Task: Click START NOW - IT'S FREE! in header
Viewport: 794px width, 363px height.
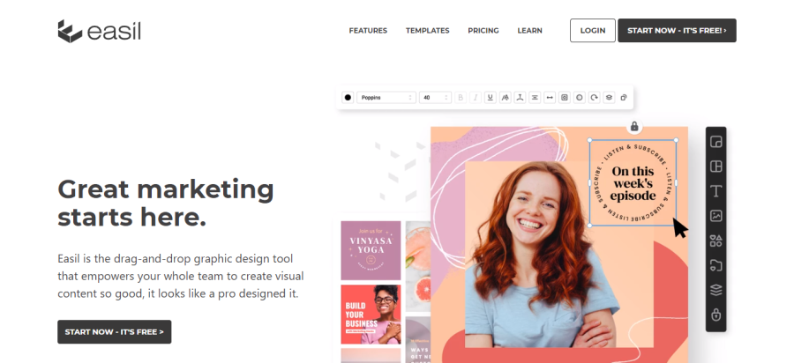Action: coord(677,30)
